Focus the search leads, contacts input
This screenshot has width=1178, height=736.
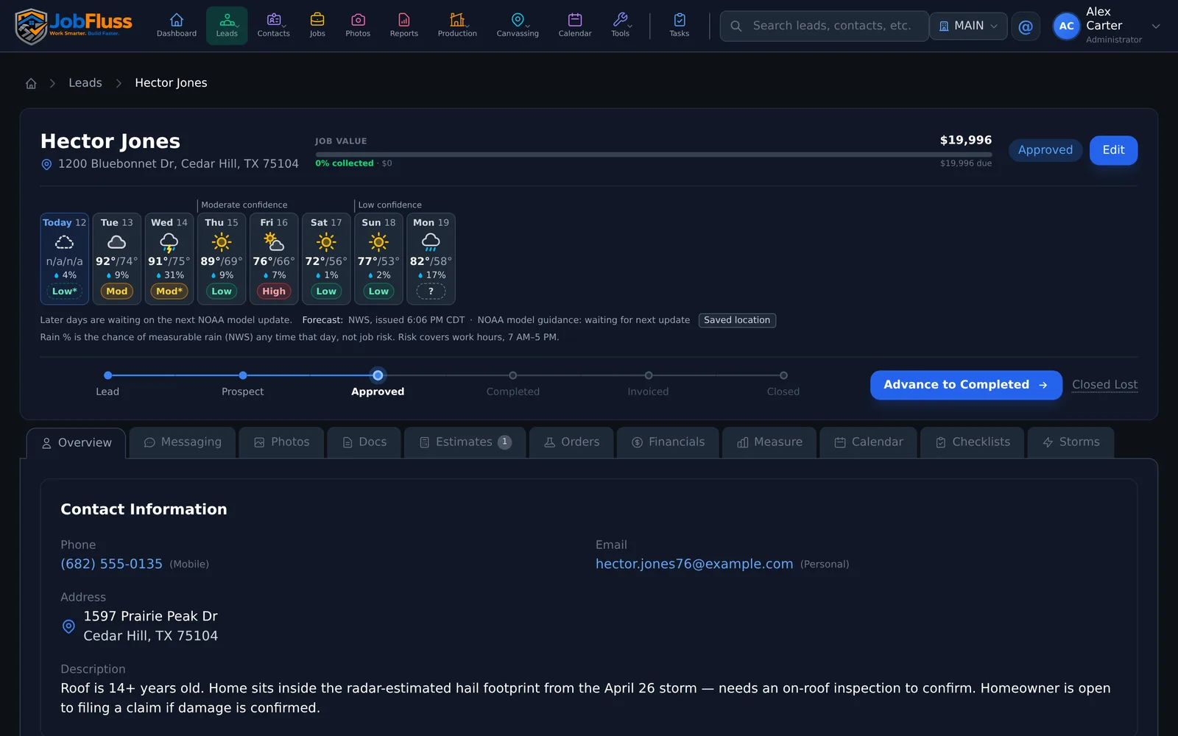(824, 26)
